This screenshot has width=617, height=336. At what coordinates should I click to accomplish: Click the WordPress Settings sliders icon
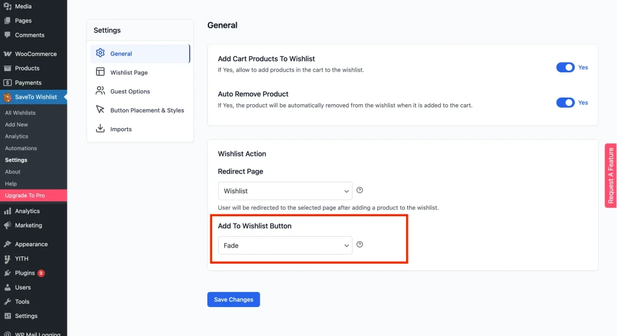click(7, 316)
